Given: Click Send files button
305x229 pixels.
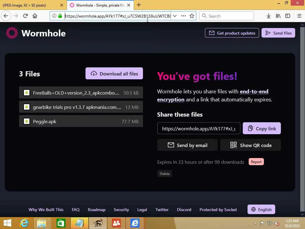Looking at the screenshot, I should [278, 33].
